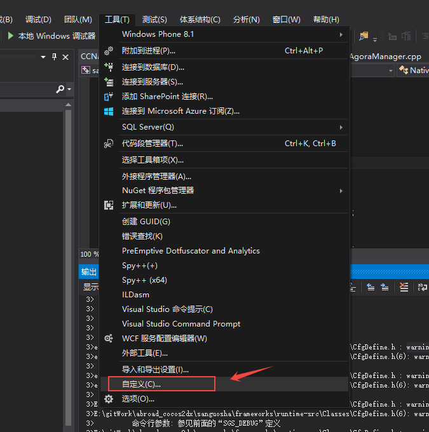Switch to AgoraManager.cpp tab
This screenshot has width=429, height=432.
coord(385,57)
